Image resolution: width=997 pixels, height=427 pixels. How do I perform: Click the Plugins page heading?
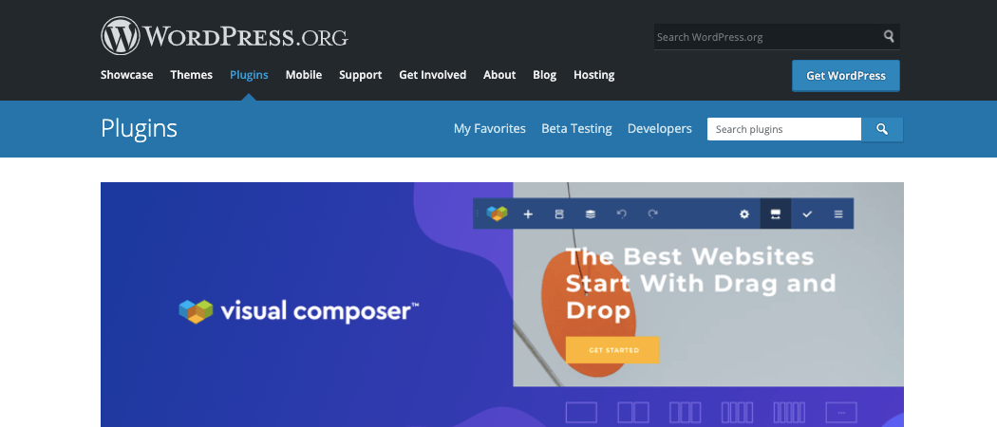tap(139, 129)
